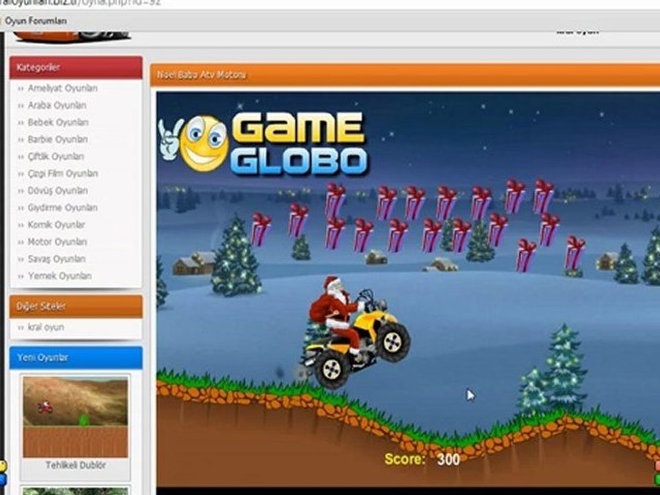660x495 pixels.
Task: Open the Oyun Forumları bookmark
Action: tap(35, 21)
